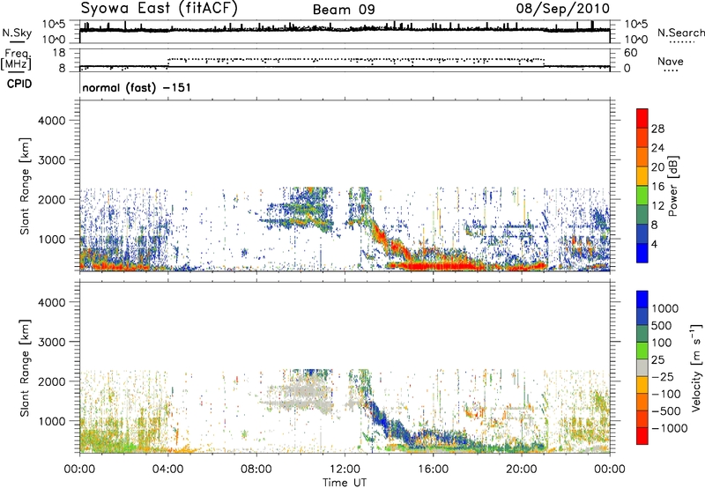Screen dimensions: 705x488
Task: Click the '2000' range tick of the velocity panel
Action: (51, 381)
